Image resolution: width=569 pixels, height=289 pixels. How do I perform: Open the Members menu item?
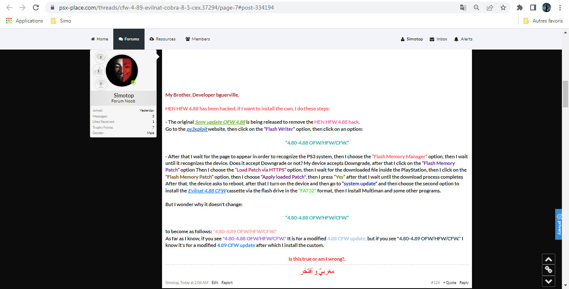pos(197,39)
